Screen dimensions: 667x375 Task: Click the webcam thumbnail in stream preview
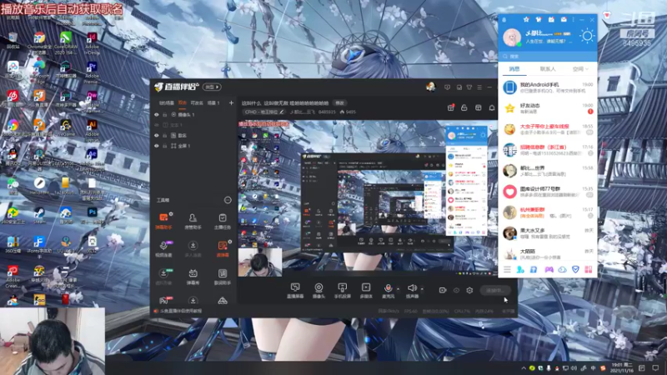pos(260,262)
